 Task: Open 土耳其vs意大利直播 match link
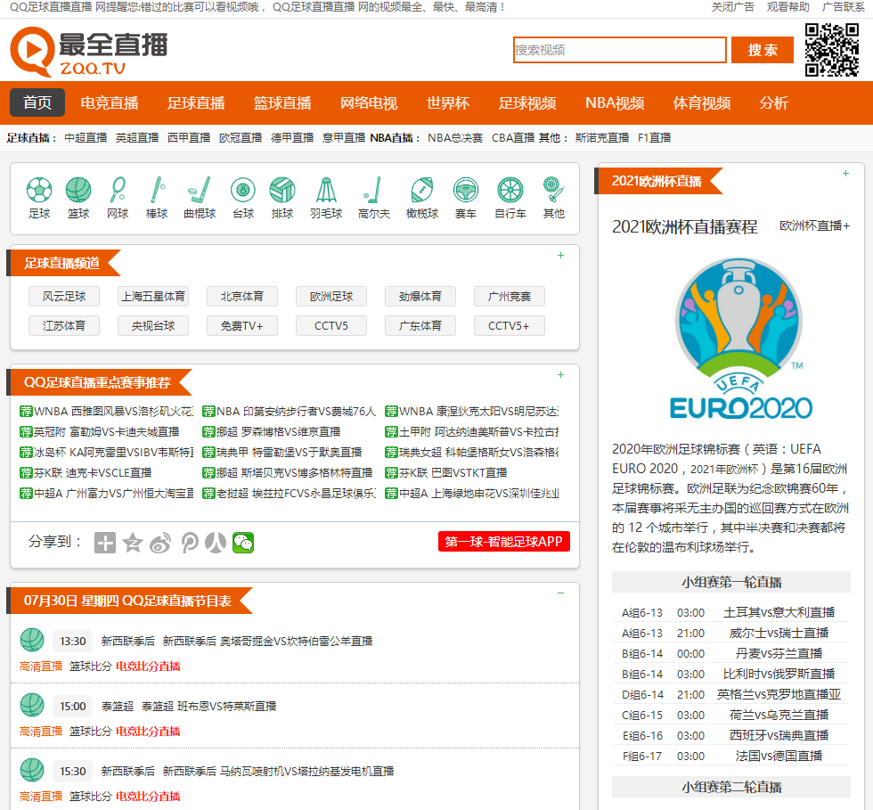pyautogui.click(x=779, y=612)
